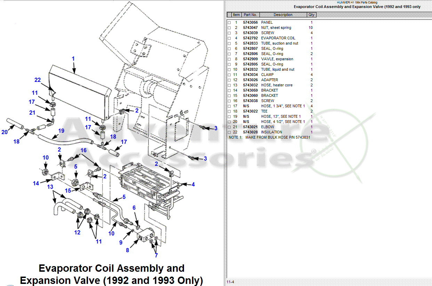Toggle the header select-all checkbox
The image size is (432, 286).
tap(229, 15)
